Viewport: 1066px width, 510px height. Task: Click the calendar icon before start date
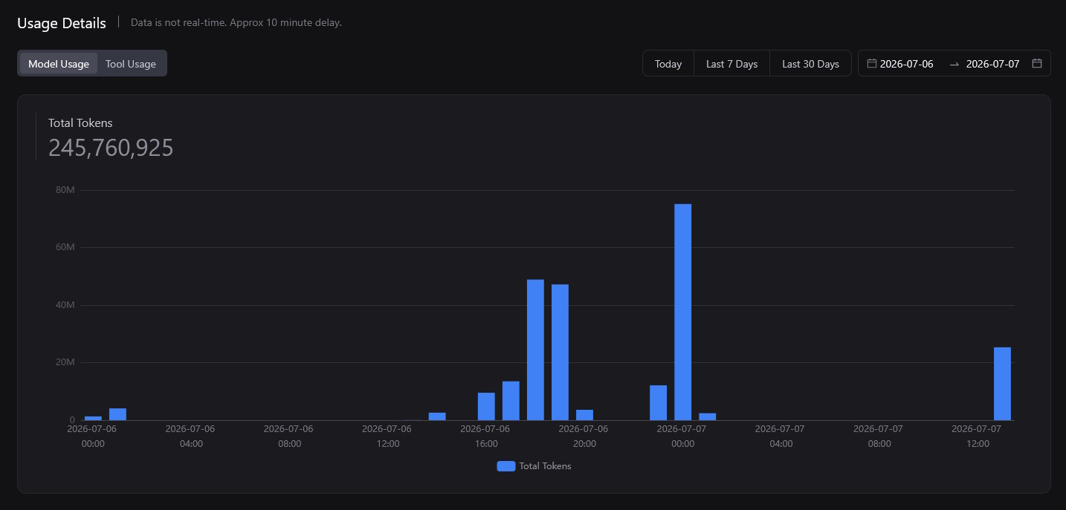pyautogui.click(x=872, y=63)
